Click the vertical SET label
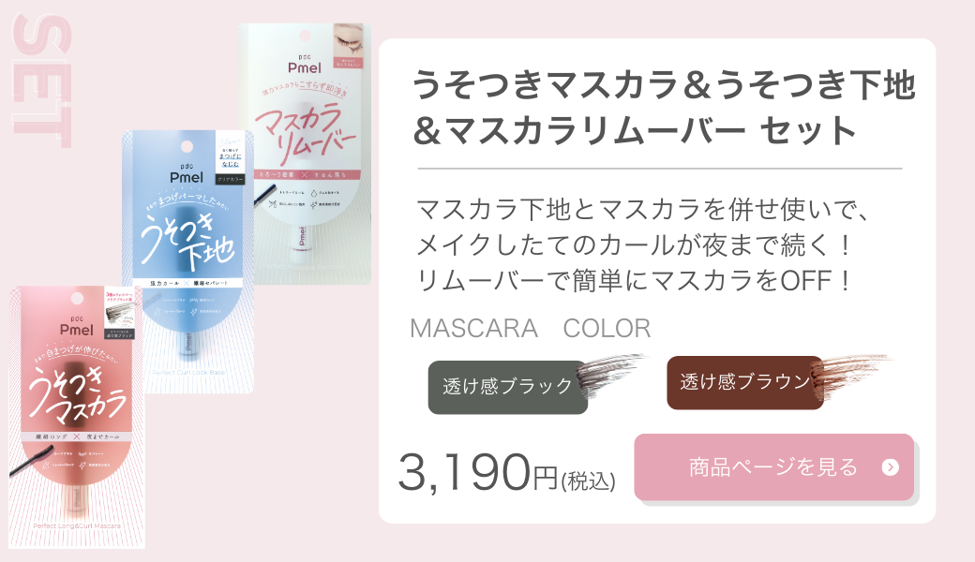This screenshot has width=975, height=562. pos(42,81)
